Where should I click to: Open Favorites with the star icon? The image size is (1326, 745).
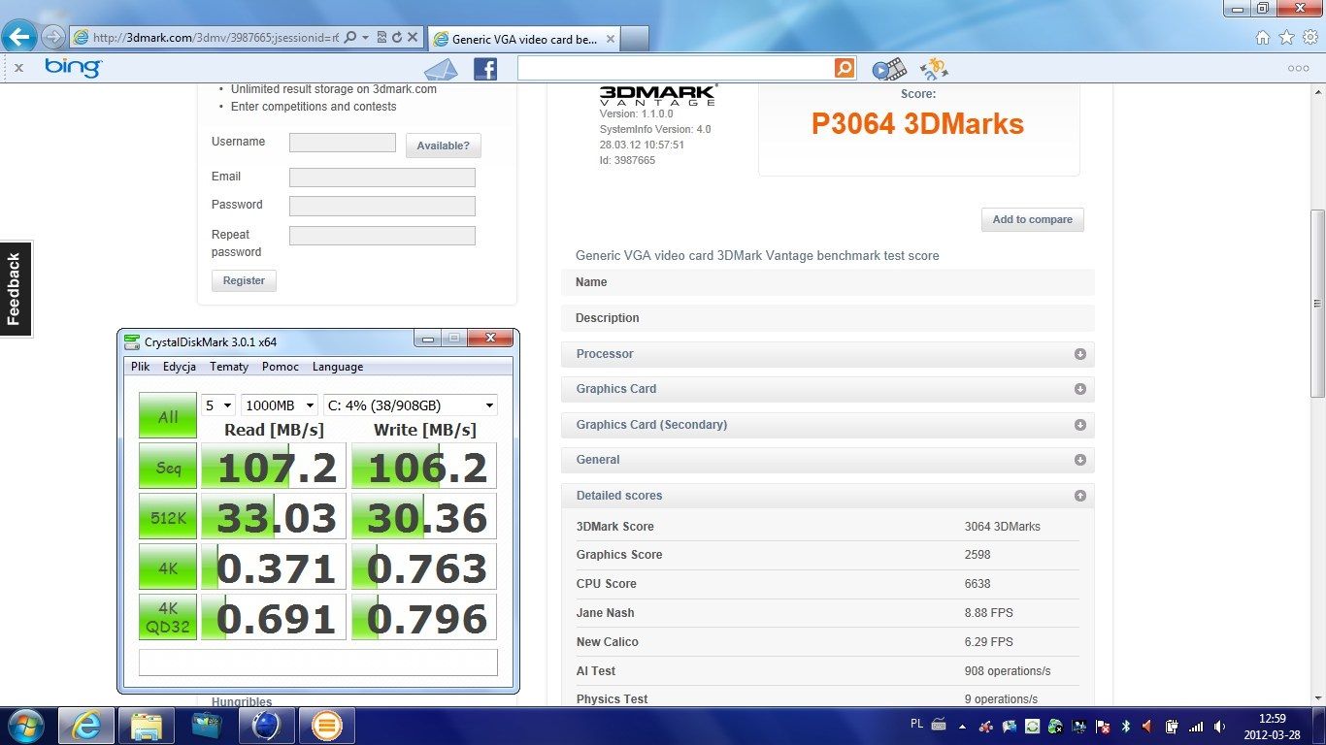(1286, 38)
